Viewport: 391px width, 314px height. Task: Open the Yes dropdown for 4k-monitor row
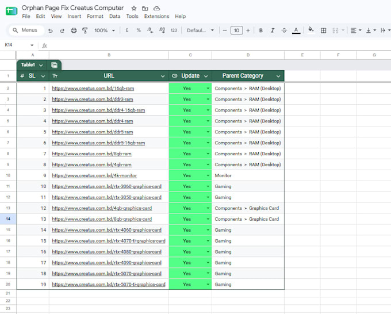208,175
